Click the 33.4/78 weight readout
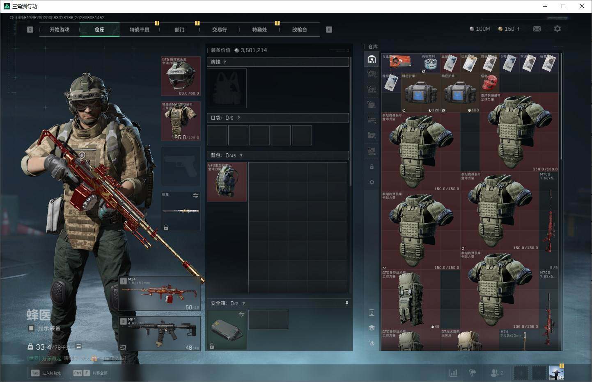Viewport: 592px width, 382px height. 48,347
